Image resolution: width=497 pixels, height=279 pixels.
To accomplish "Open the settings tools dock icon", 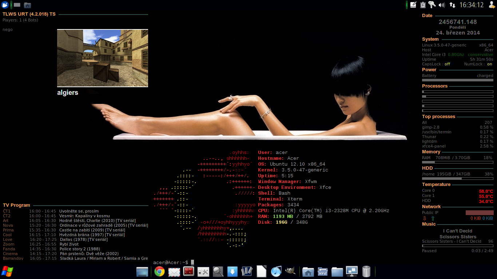I will coord(203,271).
